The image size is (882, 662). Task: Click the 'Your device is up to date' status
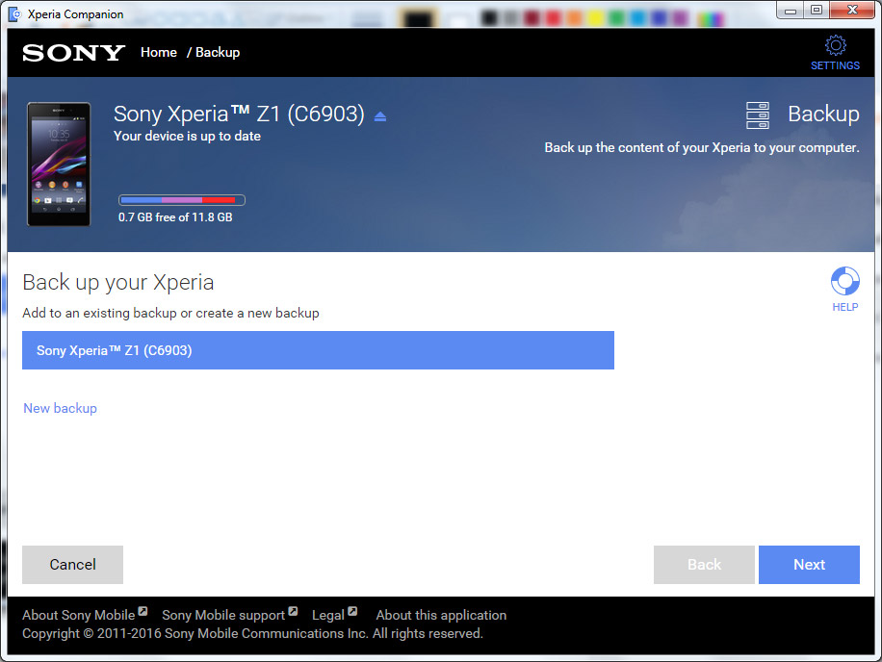tap(188, 136)
